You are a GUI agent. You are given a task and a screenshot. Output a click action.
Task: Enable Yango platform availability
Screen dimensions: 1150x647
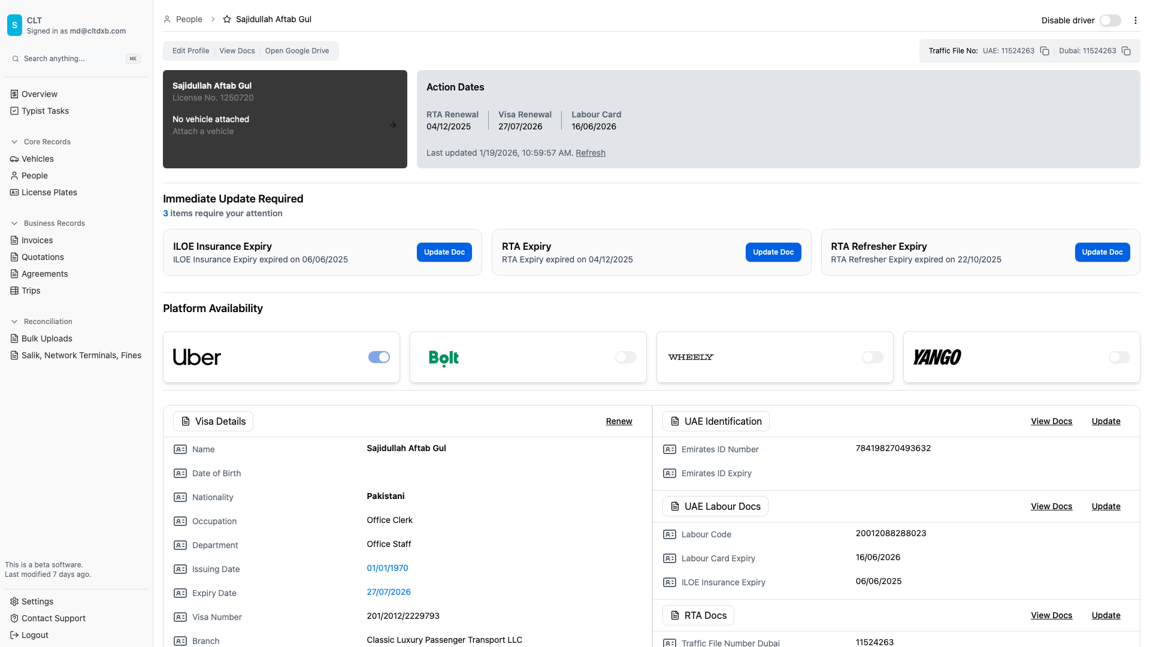coord(1119,357)
